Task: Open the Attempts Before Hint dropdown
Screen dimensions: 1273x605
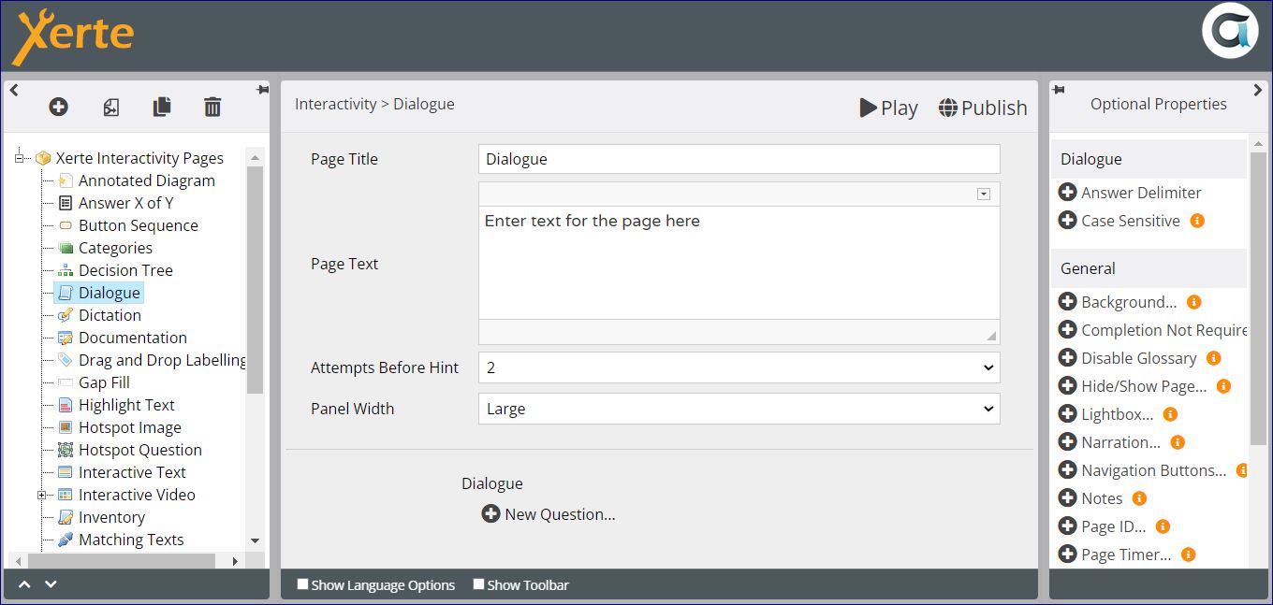Action: 739,367
